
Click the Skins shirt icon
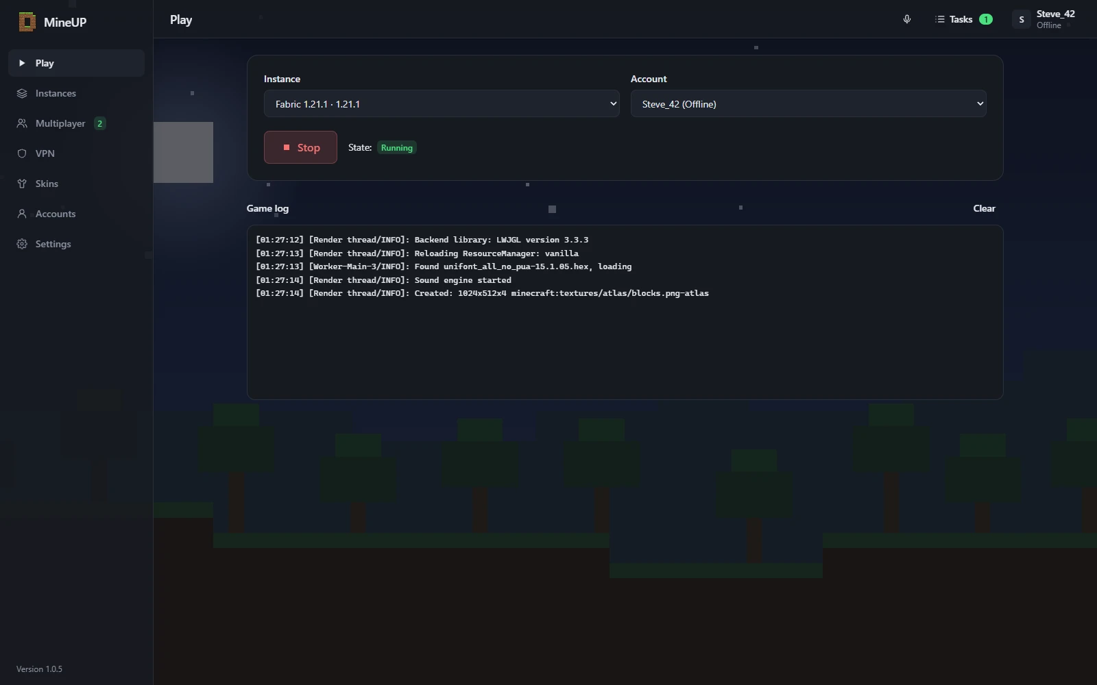point(22,184)
